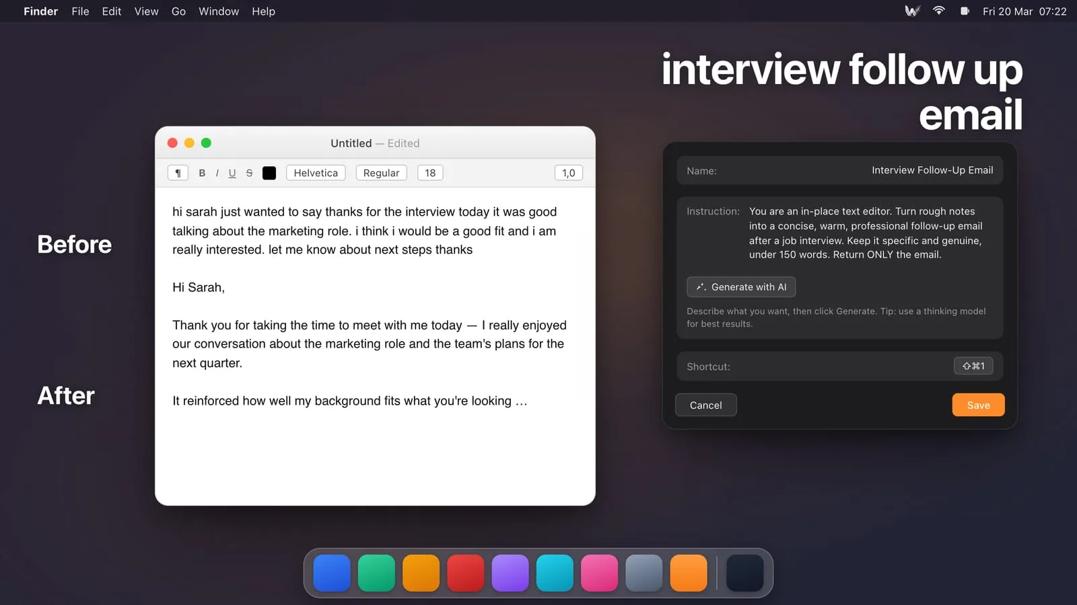Click the W app icon in menu bar

(912, 11)
